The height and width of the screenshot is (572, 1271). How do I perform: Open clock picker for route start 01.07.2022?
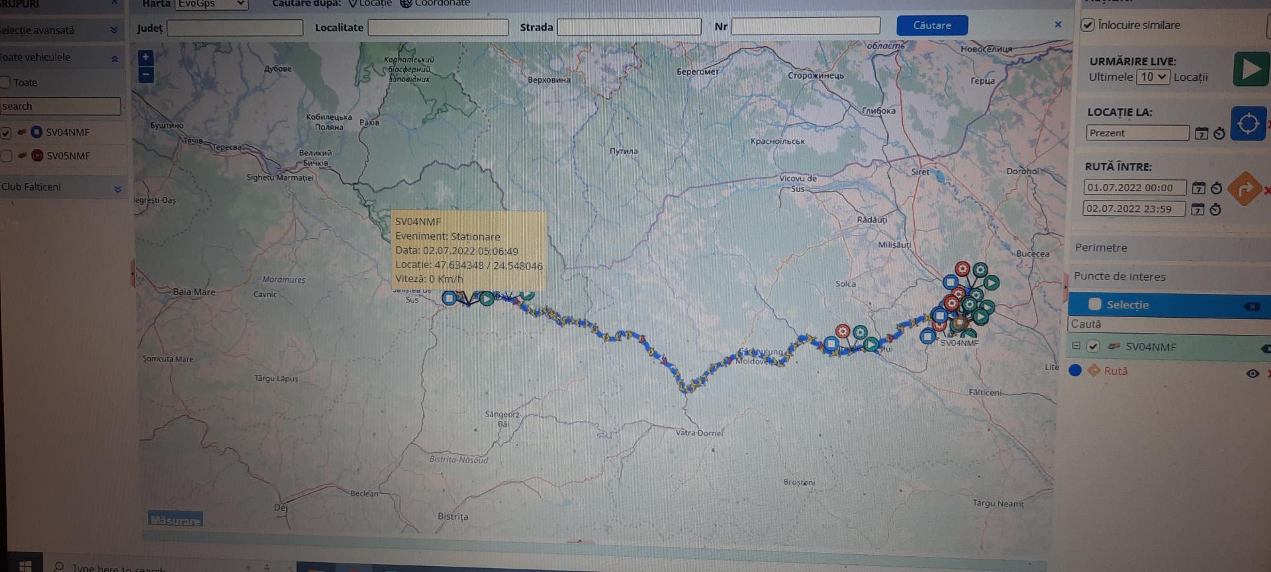pyautogui.click(x=1216, y=188)
